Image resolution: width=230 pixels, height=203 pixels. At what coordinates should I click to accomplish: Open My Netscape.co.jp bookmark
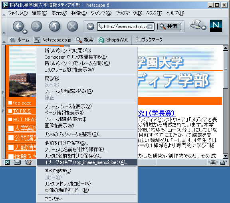[53, 40]
